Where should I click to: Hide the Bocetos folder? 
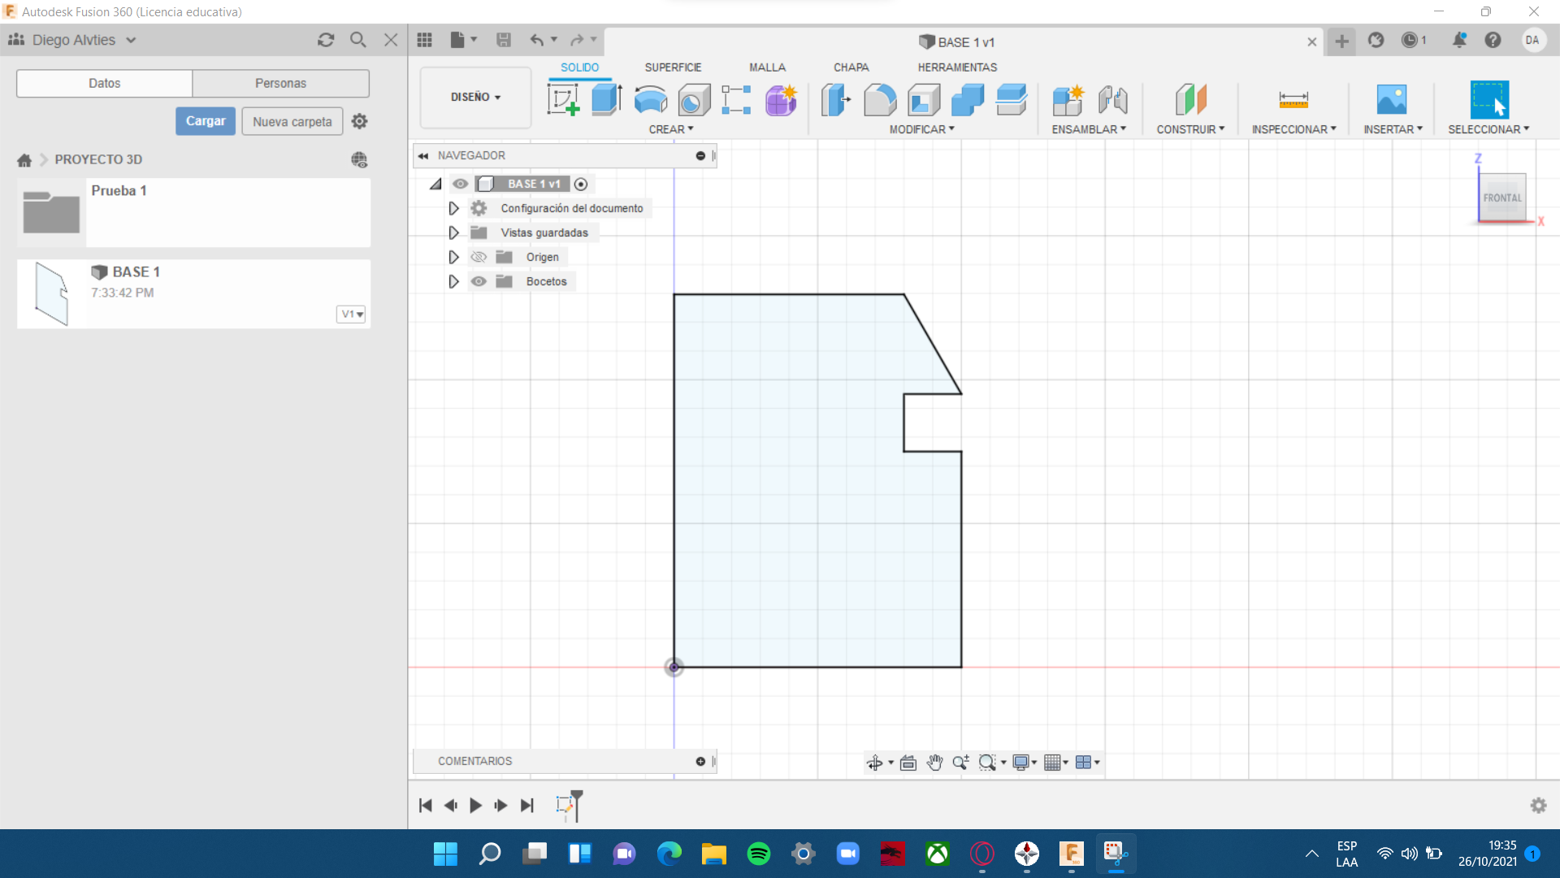pyautogui.click(x=479, y=281)
